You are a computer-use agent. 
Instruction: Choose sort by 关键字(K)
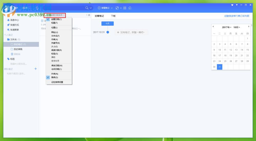(x=59, y=43)
